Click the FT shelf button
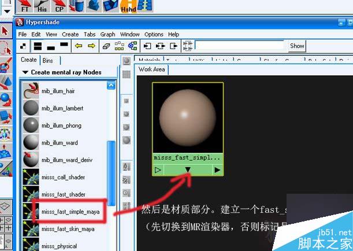The width and height of the screenshot is (353, 251). point(25,6)
